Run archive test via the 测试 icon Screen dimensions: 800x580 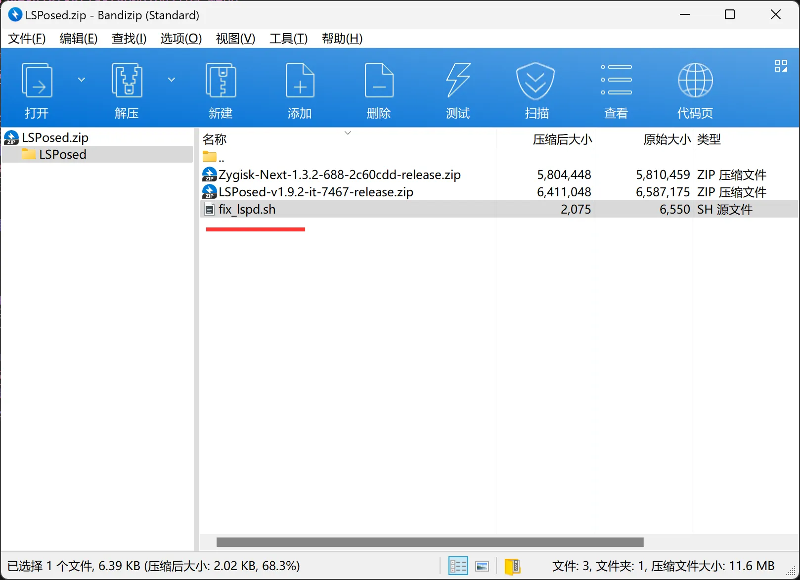coord(457,89)
